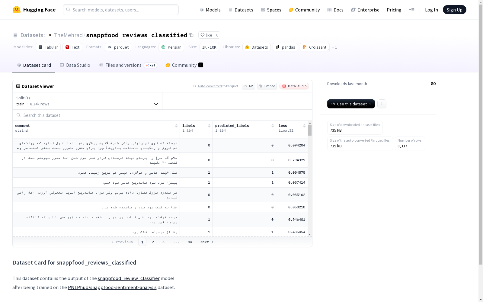Click TheMehrad avatar icon
Screen dimensions: 483x302
click(50, 35)
